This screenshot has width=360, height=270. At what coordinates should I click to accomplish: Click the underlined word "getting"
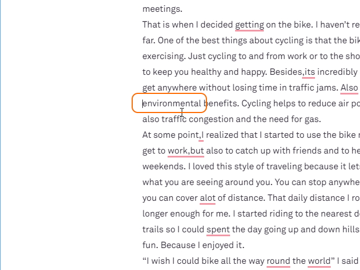click(x=249, y=25)
